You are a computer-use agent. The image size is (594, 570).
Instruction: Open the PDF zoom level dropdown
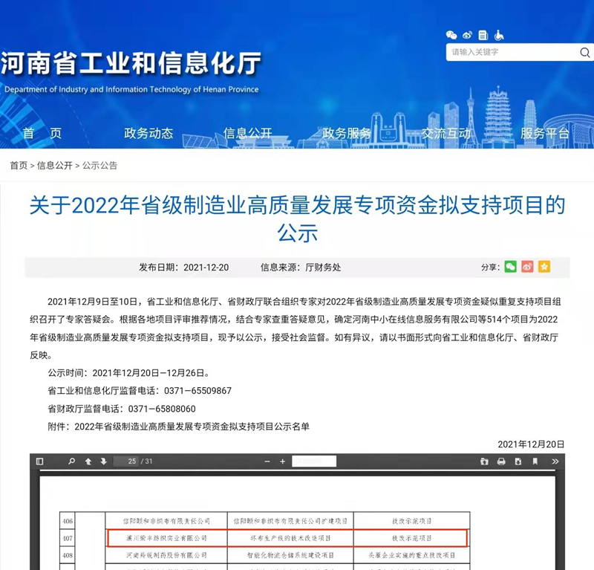(314, 461)
